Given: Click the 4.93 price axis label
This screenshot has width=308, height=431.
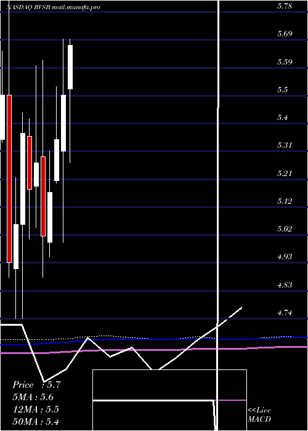Looking at the screenshot, I should point(285,257).
